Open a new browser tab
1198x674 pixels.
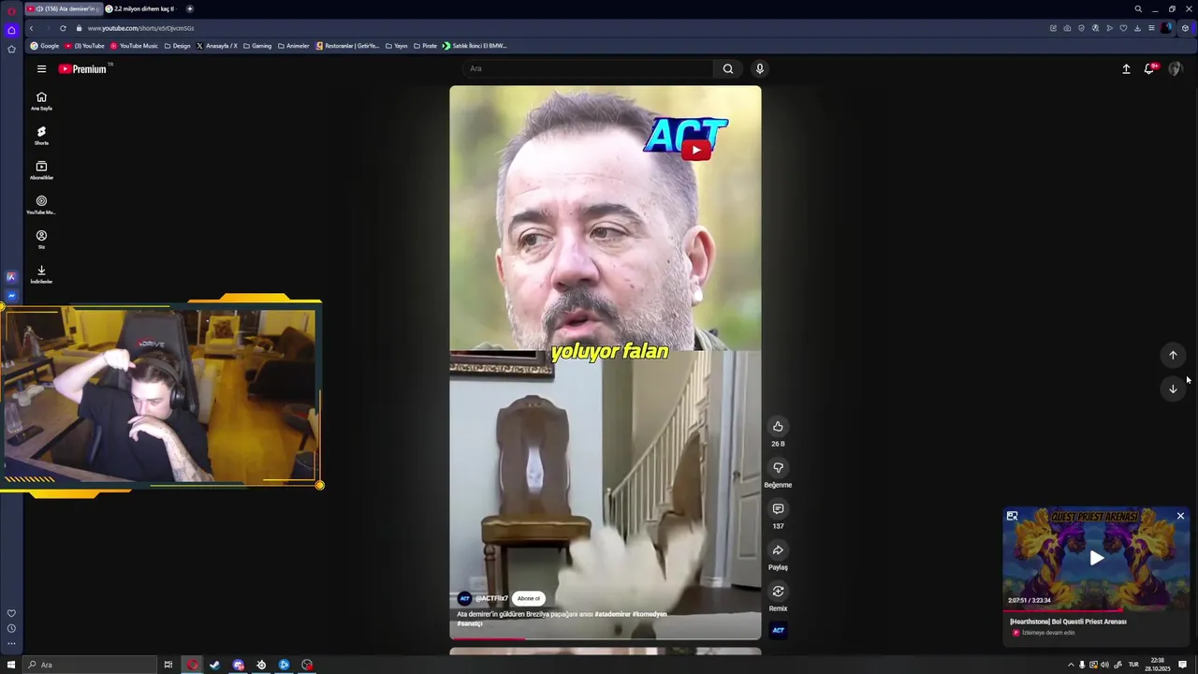click(x=189, y=8)
